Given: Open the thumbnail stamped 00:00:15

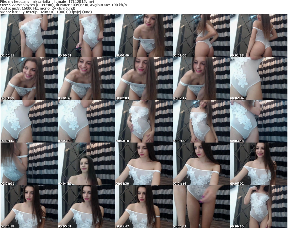Looking at the screenshot, I should coord(29,36).
